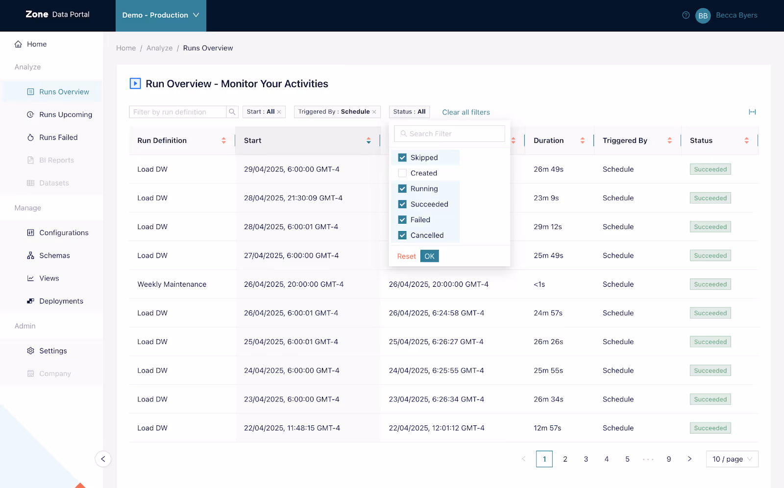Sort the Duration column

[x=583, y=140]
